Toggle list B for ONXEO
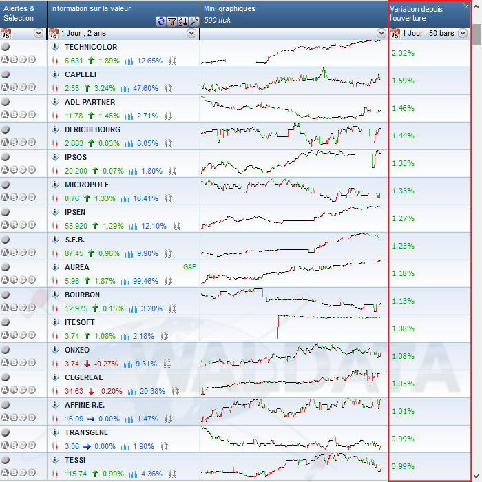 [x=14, y=362]
